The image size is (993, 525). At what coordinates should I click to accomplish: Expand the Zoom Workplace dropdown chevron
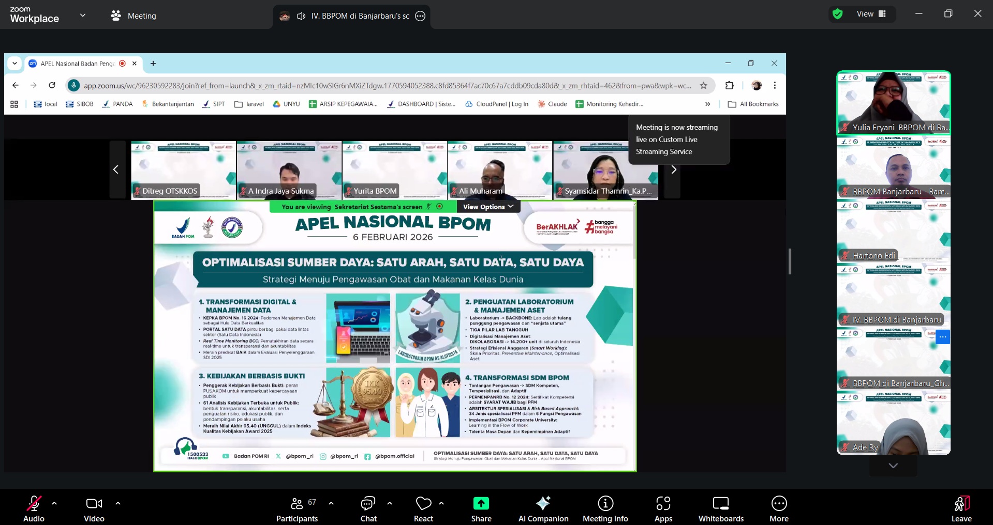coord(83,16)
